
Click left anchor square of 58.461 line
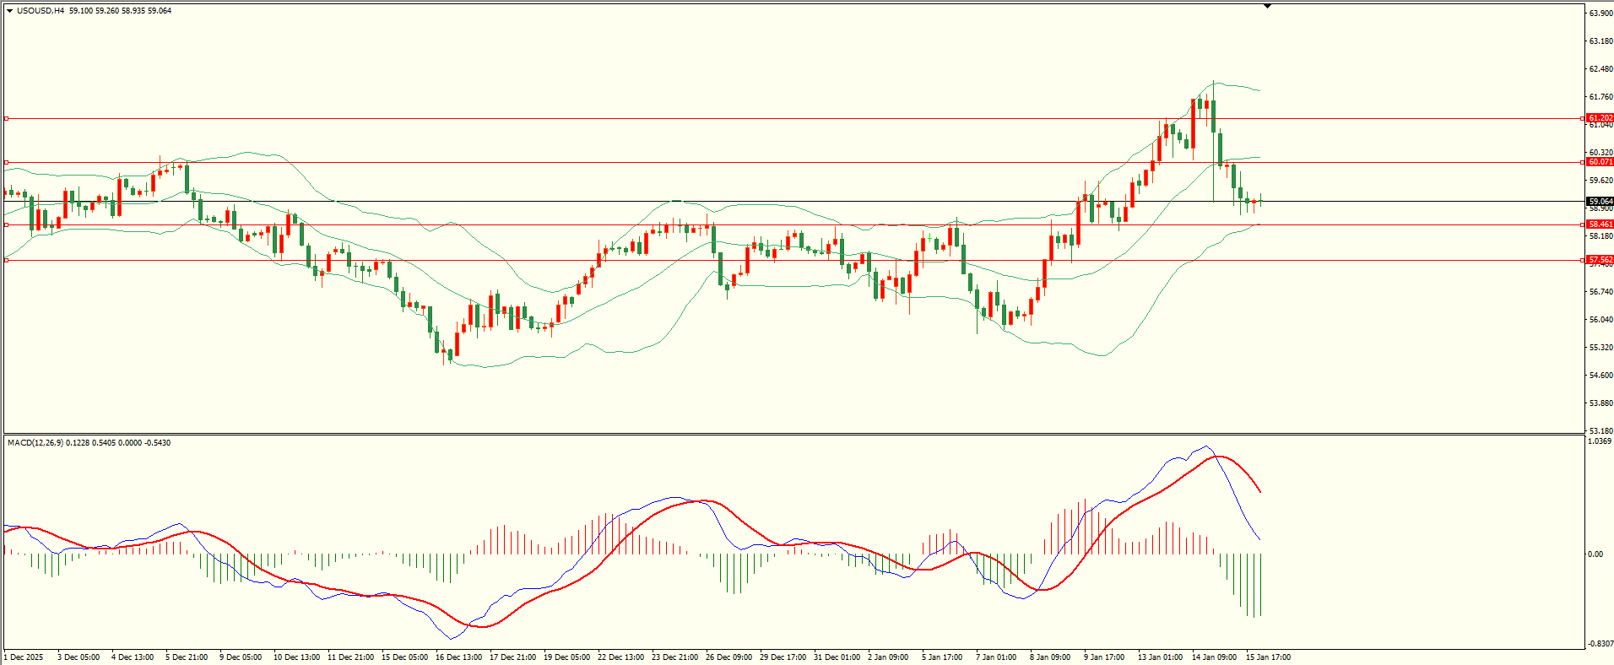pos(6,224)
